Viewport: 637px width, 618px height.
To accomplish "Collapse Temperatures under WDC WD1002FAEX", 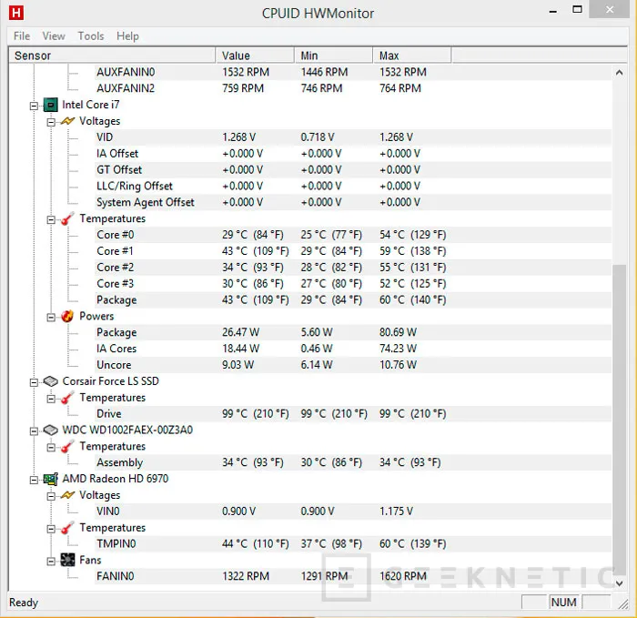I will pyautogui.click(x=51, y=448).
